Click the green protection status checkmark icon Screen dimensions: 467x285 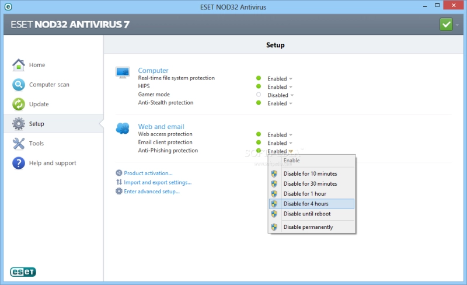pyautogui.click(x=446, y=24)
